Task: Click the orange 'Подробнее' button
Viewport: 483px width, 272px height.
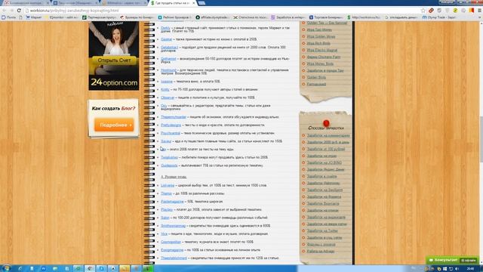Action: [x=114, y=125]
